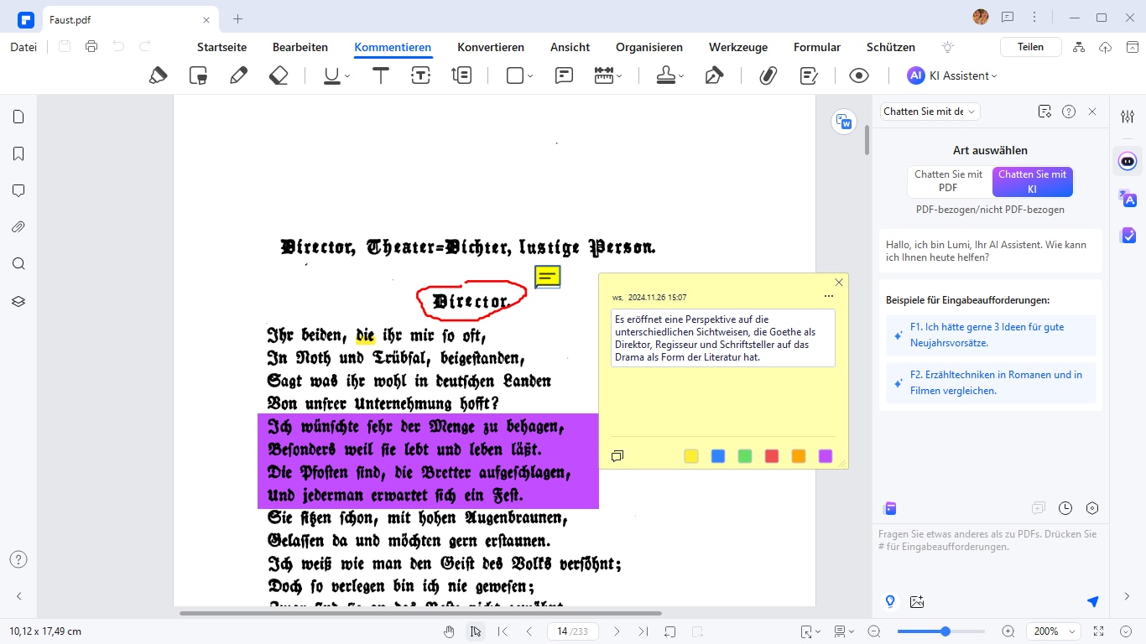The image size is (1146, 644).
Task: Choose the purple note color swatch
Action: pos(826,456)
